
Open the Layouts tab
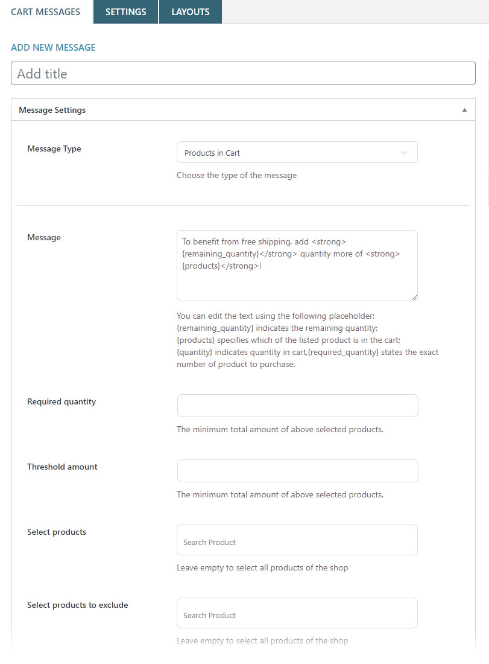point(191,12)
